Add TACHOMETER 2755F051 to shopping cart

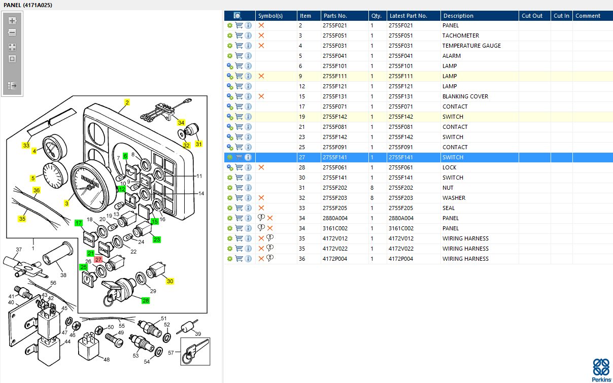[x=239, y=36]
